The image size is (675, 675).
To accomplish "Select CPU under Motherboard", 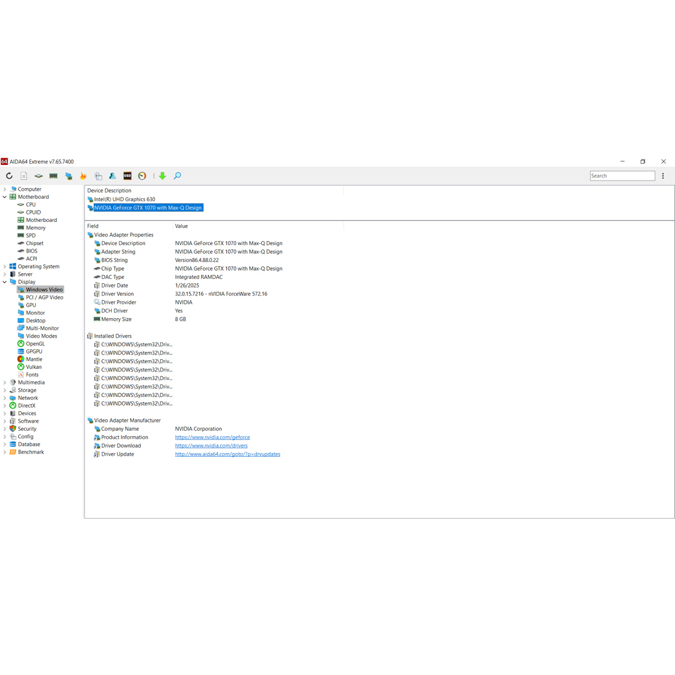I will 31,204.
